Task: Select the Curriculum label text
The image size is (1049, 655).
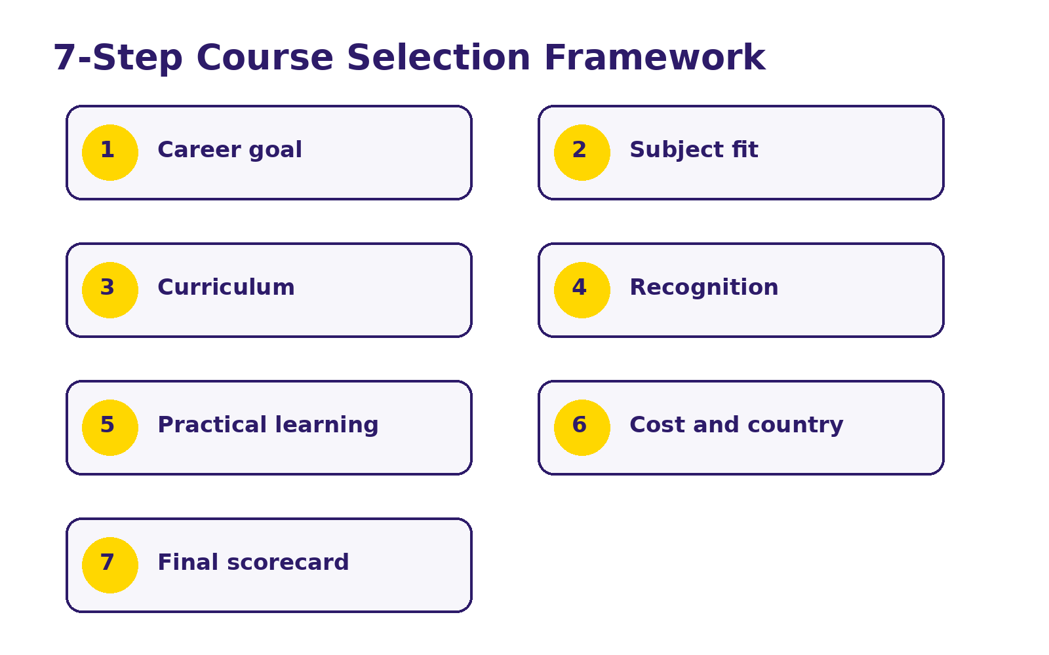Action: [x=226, y=287]
